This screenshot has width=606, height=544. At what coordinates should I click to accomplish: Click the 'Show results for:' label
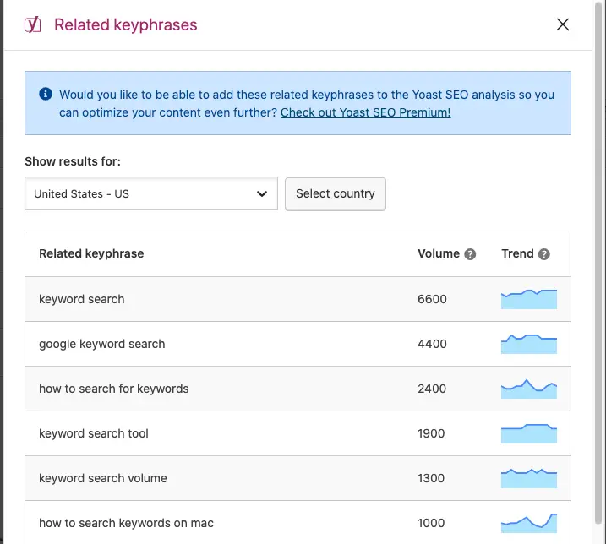pyautogui.click(x=73, y=161)
